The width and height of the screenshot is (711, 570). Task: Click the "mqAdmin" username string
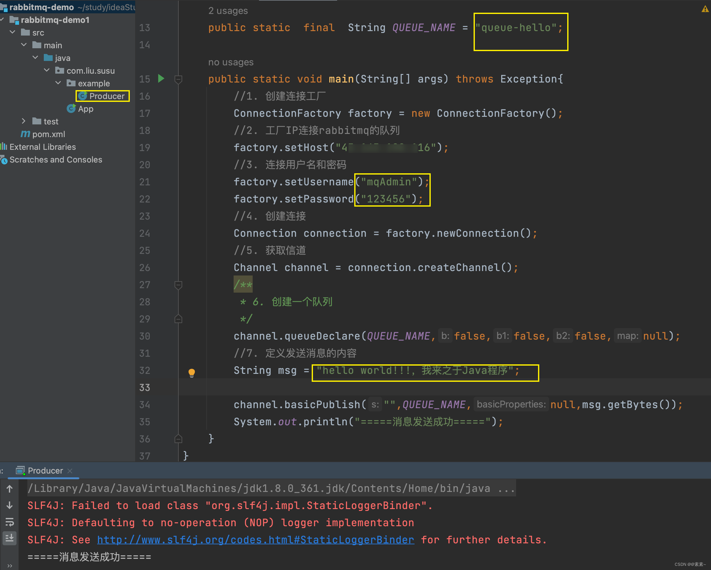tap(389, 182)
